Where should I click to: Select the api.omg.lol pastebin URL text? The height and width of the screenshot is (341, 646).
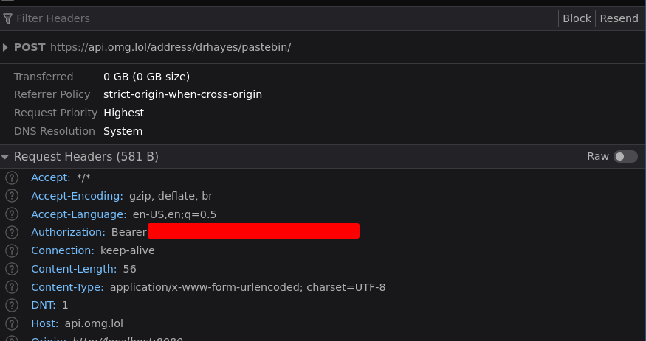pyautogui.click(x=171, y=47)
